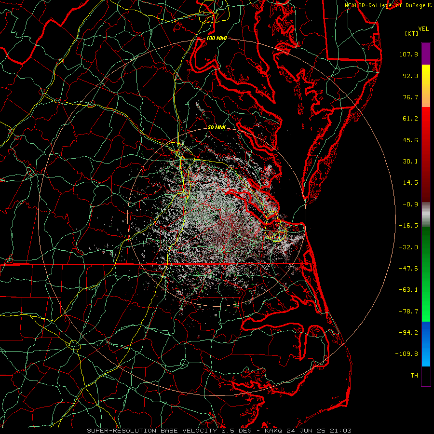Click the TH legend label
The width and height of the screenshot is (434, 434).
coord(414,376)
